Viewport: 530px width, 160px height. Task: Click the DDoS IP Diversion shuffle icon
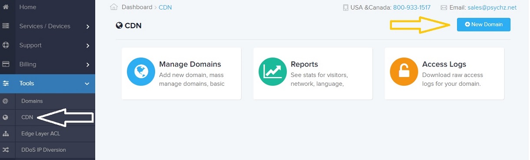pos(6,150)
